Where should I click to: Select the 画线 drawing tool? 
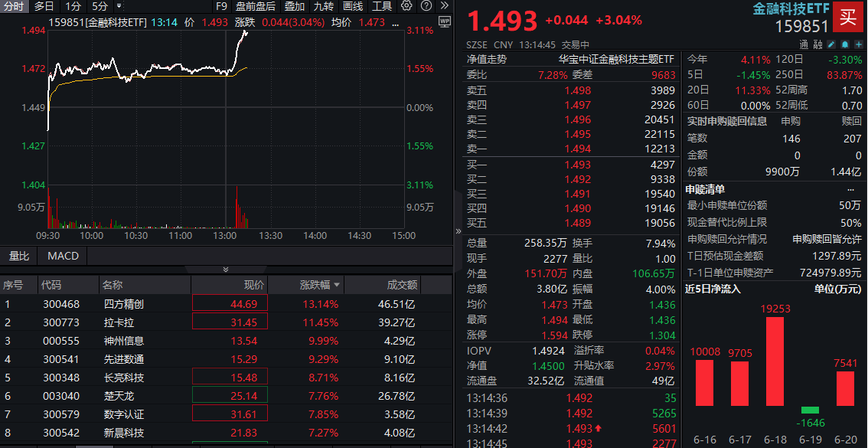click(x=352, y=7)
